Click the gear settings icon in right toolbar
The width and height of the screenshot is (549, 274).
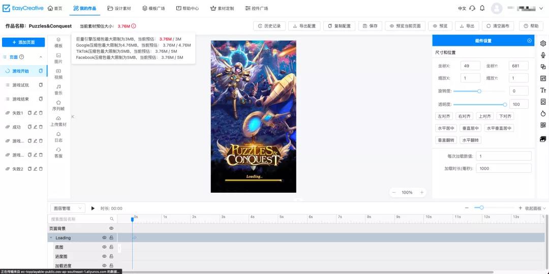tap(543, 43)
